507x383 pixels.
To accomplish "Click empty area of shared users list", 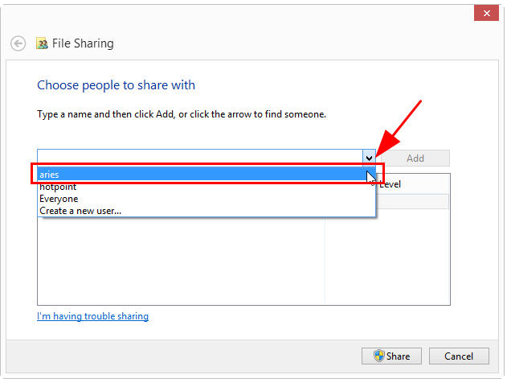I will (x=181, y=261).
